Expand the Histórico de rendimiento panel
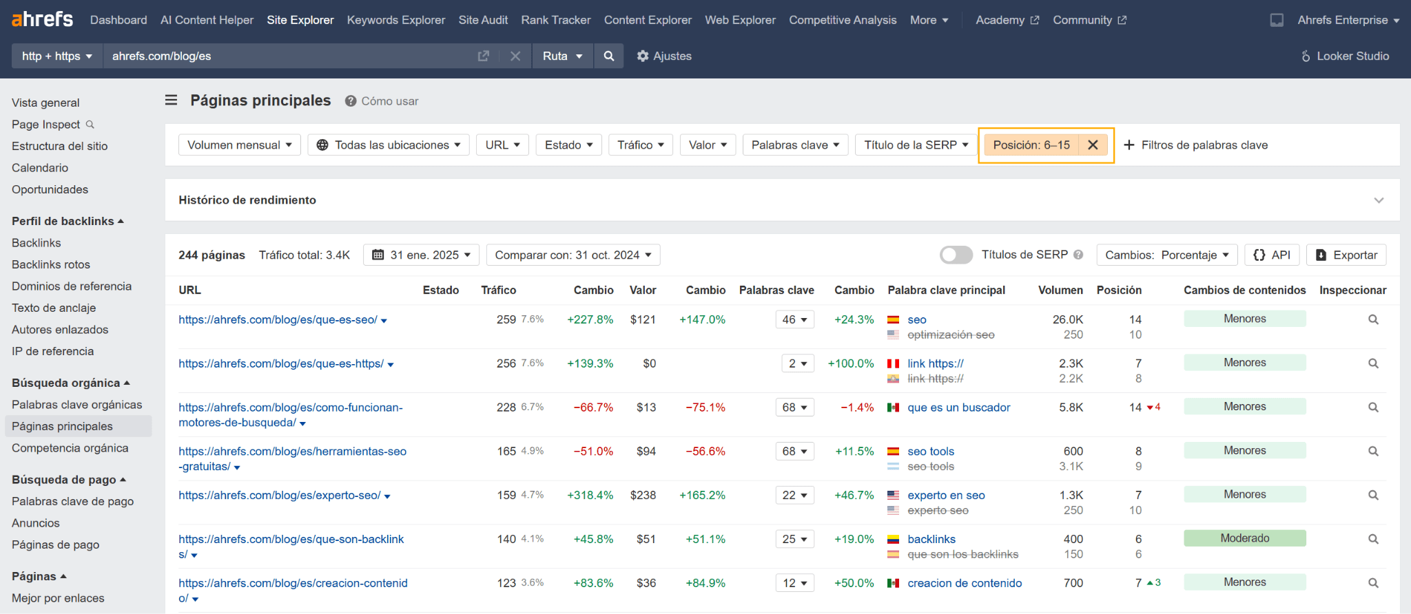 1378,200
